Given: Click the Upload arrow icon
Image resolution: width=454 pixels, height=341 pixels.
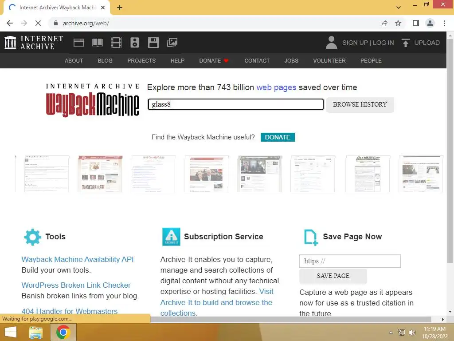Looking at the screenshot, I should pos(405,43).
